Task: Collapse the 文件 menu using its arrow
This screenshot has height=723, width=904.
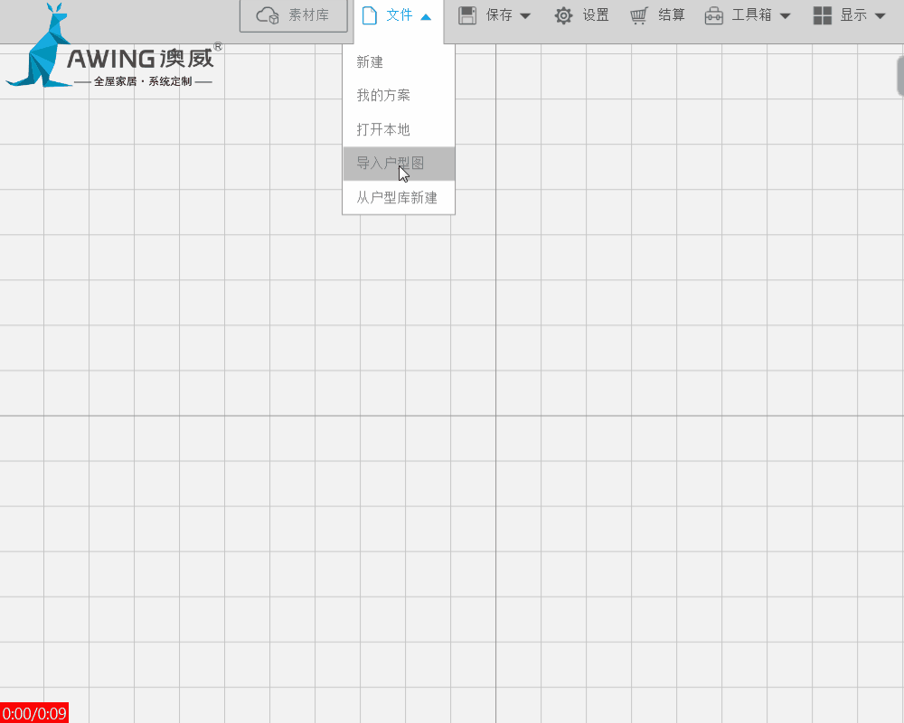Action: [x=426, y=16]
